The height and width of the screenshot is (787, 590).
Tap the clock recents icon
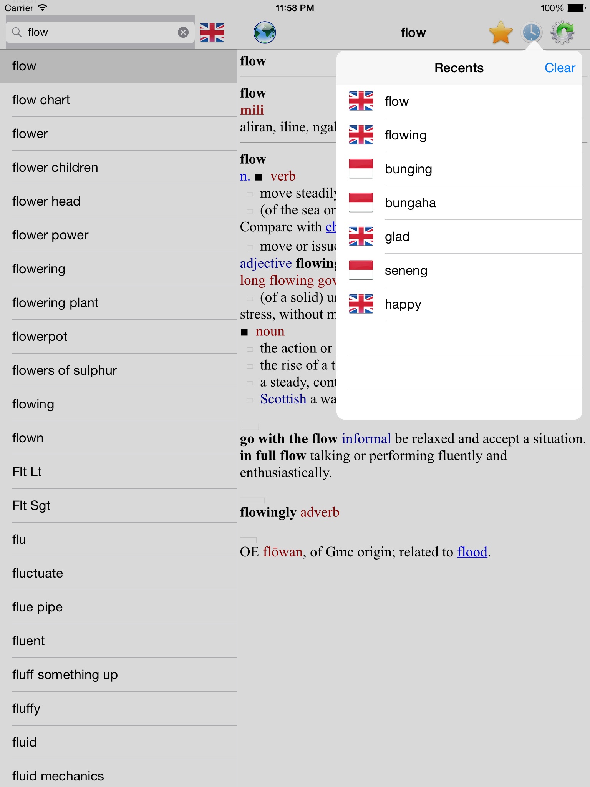531,33
